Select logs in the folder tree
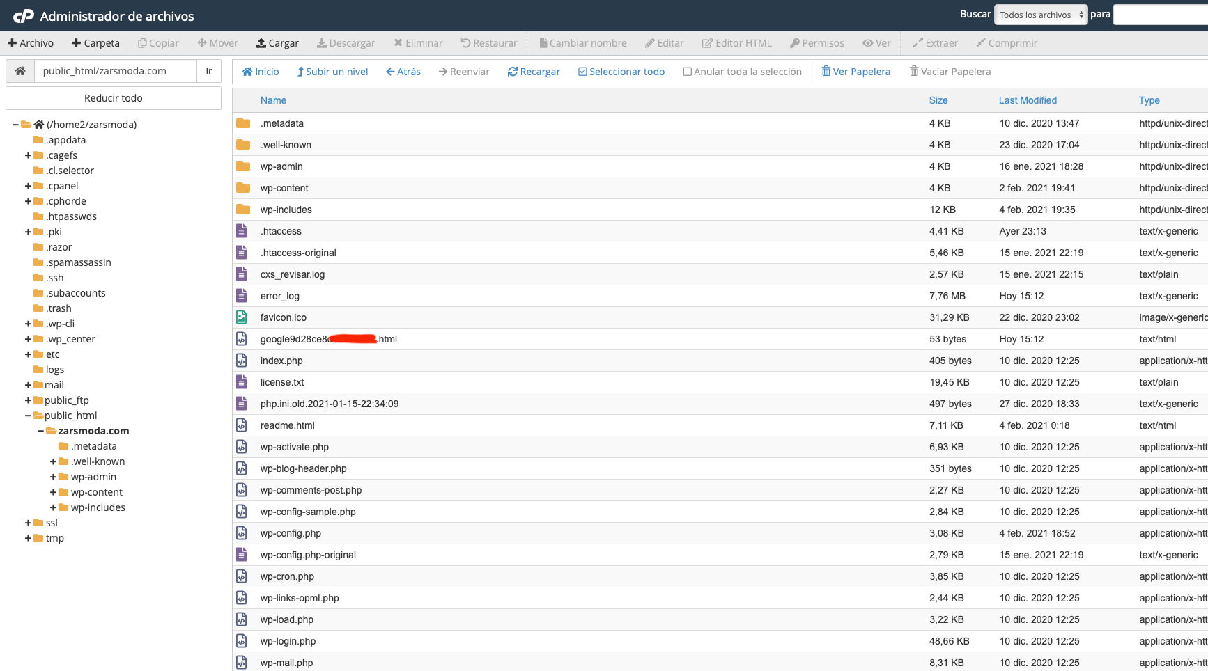This screenshot has width=1208, height=671. [x=55, y=370]
